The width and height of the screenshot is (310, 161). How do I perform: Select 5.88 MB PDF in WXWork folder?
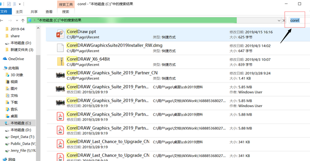coord(108,128)
